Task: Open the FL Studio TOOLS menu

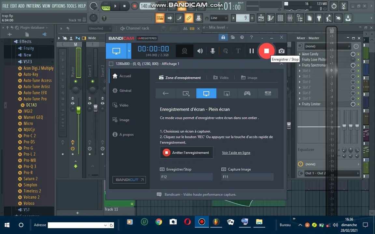Action: [x=72, y=6]
